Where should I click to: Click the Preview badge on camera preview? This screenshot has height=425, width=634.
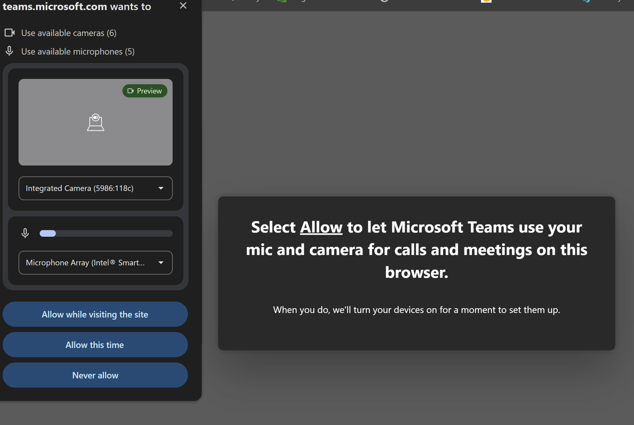point(145,91)
